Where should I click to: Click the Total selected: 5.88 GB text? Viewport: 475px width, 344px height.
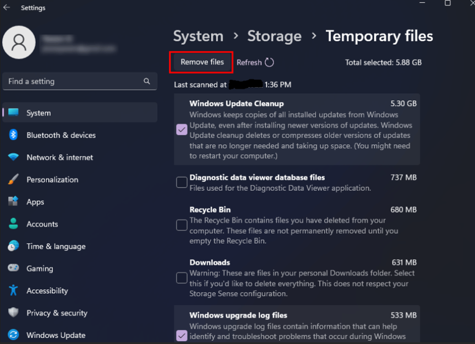coord(383,62)
